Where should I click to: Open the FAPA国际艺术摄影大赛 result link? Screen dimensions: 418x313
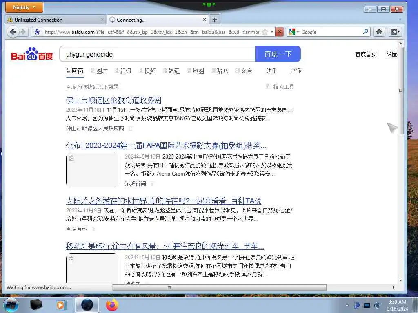tap(166, 145)
